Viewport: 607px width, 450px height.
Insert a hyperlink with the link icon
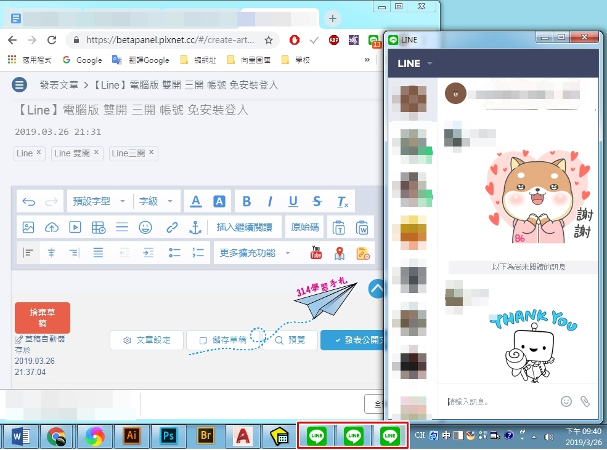pos(172,227)
